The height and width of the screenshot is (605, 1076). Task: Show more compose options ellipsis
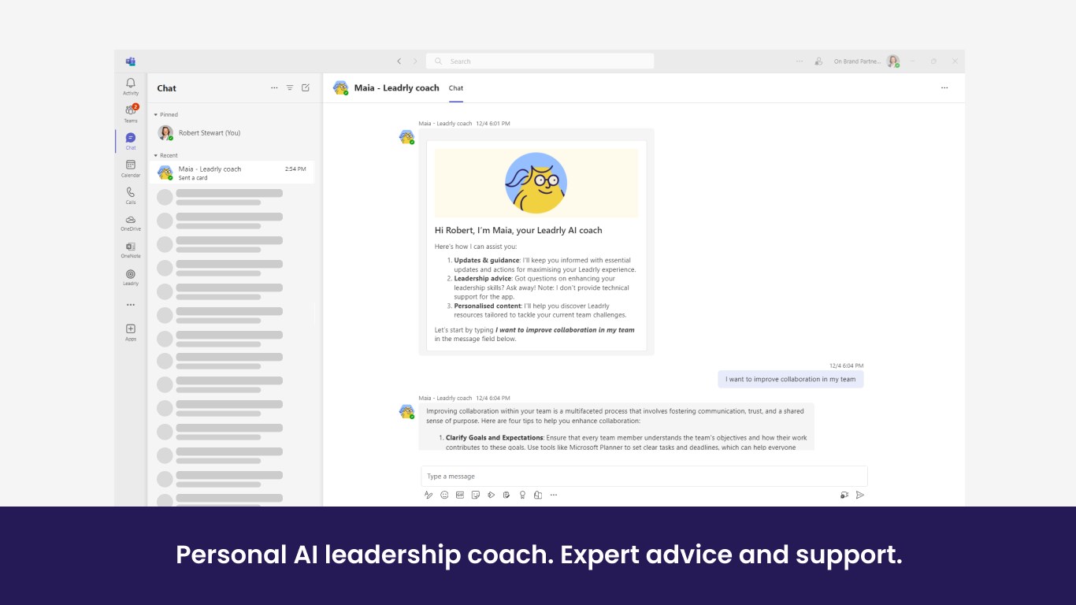pyautogui.click(x=554, y=495)
